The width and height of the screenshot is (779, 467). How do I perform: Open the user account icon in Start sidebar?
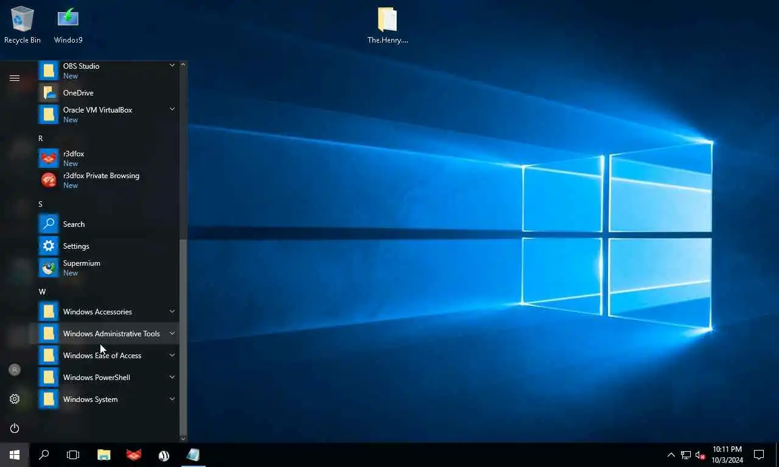15,370
